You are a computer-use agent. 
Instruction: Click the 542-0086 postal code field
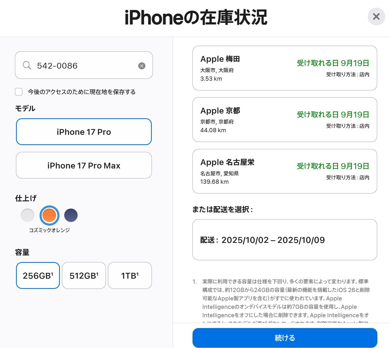point(84,65)
